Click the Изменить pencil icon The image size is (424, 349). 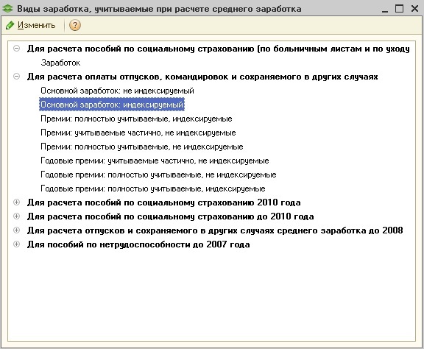10,26
